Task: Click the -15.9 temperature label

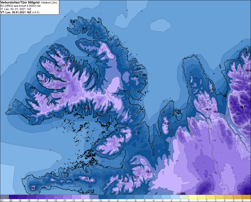Action: tap(248, 71)
